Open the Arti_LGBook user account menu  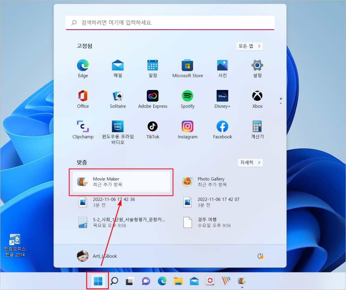pyautogui.click(x=97, y=256)
